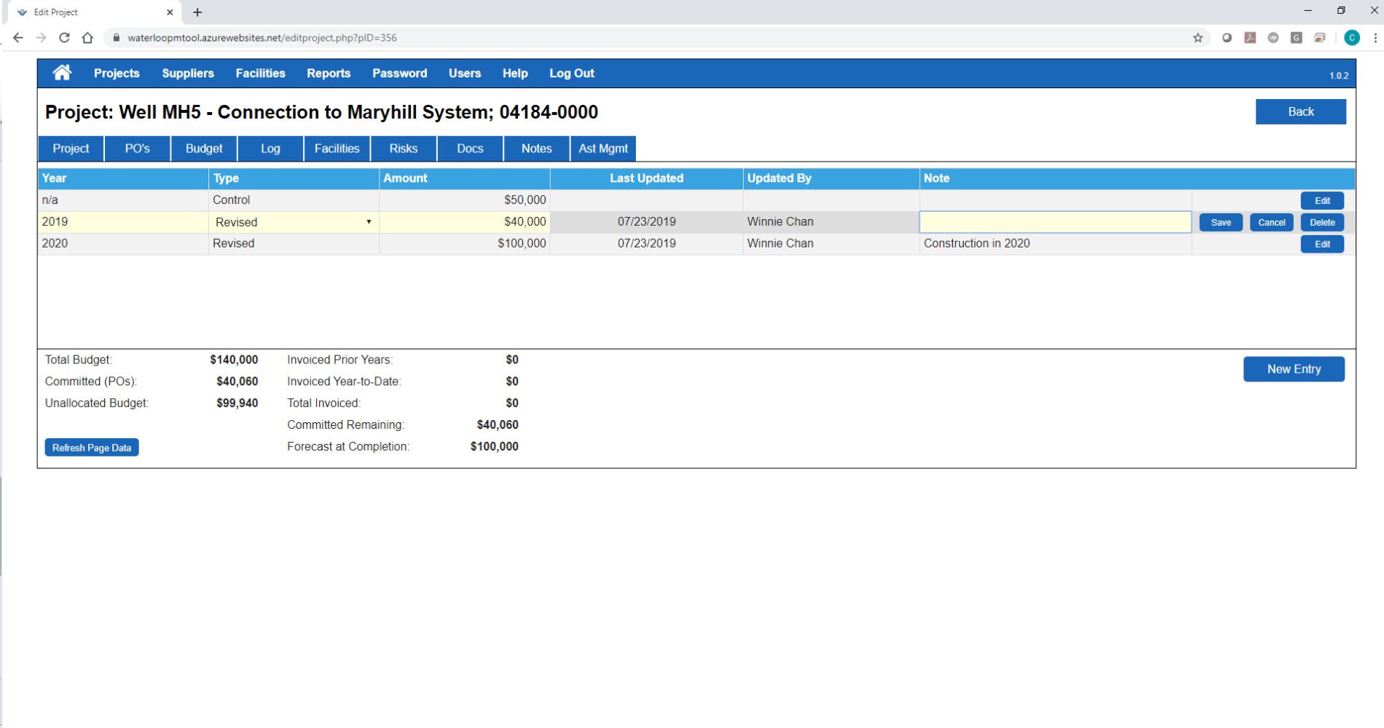Switch to the Log tab
The image size is (1384, 728).
pyautogui.click(x=270, y=149)
